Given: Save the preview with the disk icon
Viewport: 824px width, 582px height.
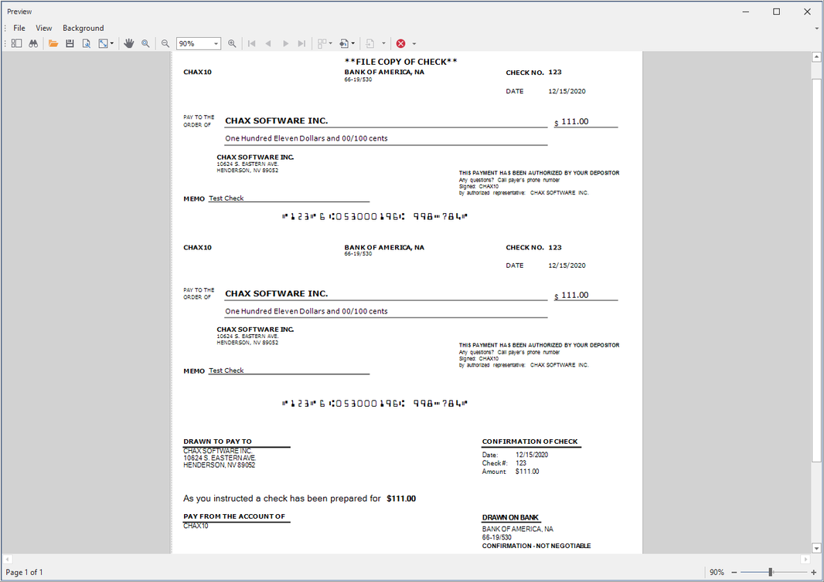Looking at the screenshot, I should (70, 43).
